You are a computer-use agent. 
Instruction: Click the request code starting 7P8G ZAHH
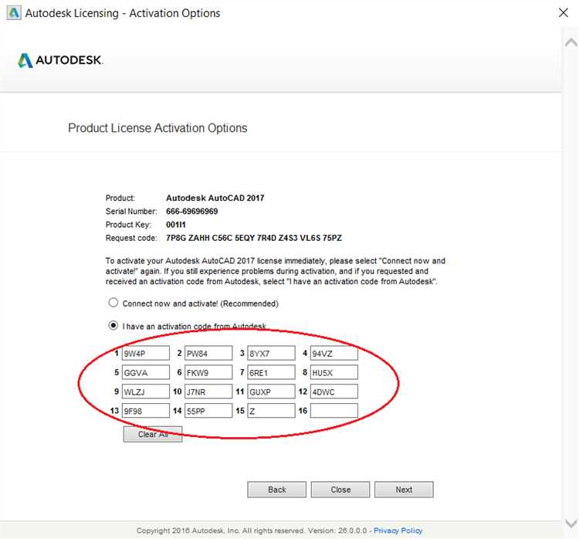(x=254, y=238)
